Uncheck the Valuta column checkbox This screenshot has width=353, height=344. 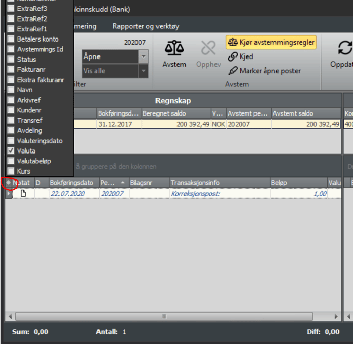[11, 151]
